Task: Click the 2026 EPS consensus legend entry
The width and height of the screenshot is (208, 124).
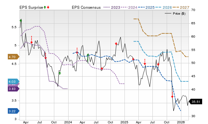Action: point(163,7)
